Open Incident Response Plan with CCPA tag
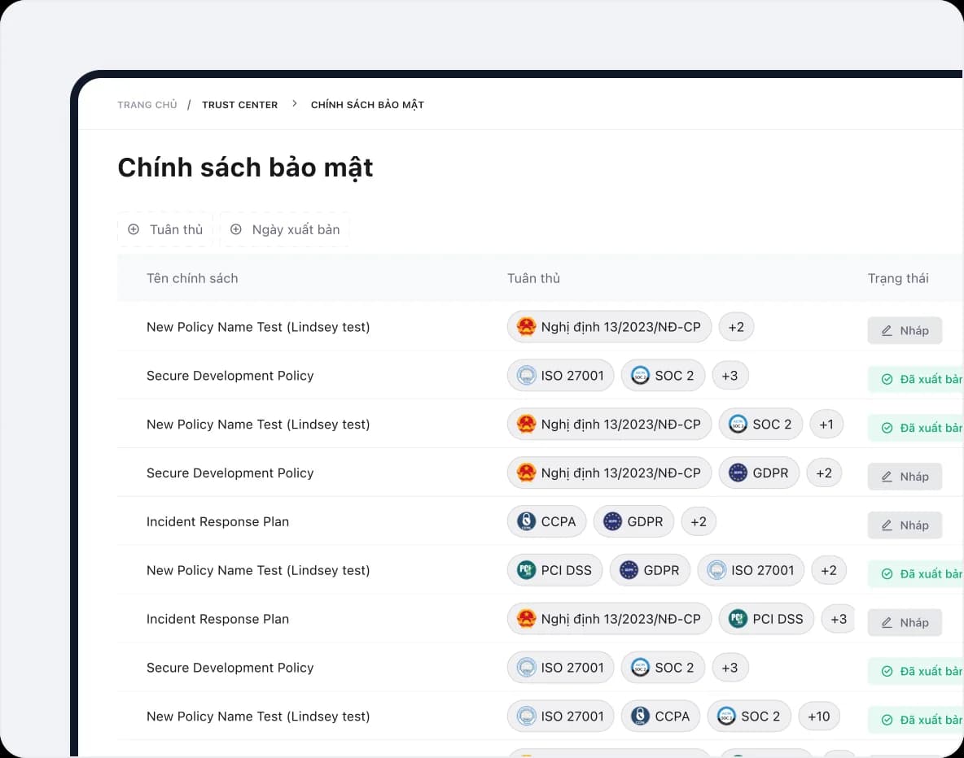 (217, 521)
